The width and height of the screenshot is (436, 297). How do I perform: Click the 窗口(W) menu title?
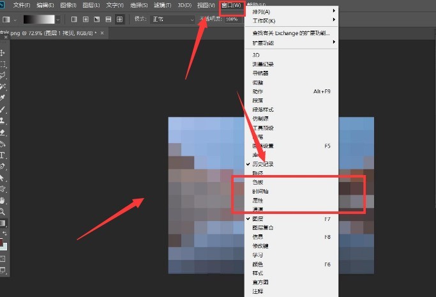point(231,5)
